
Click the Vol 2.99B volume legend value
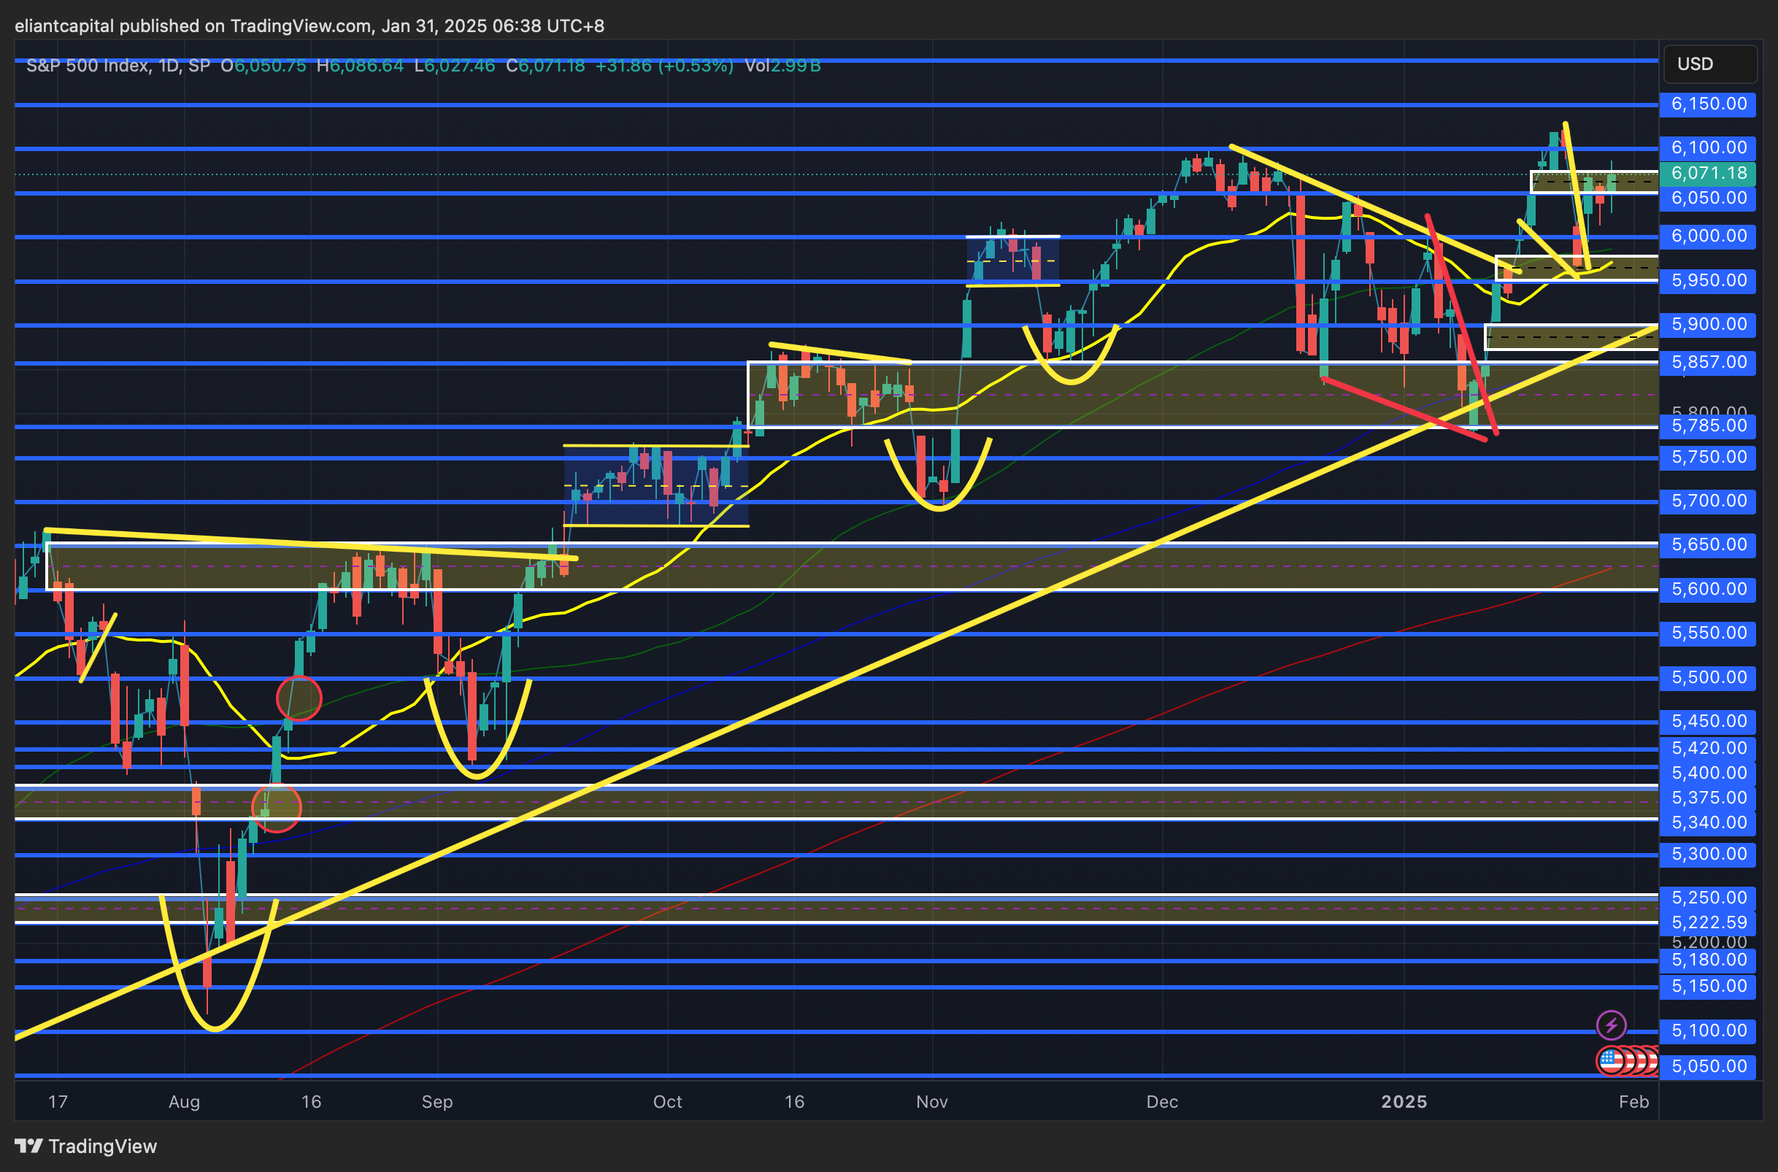[782, 66]
